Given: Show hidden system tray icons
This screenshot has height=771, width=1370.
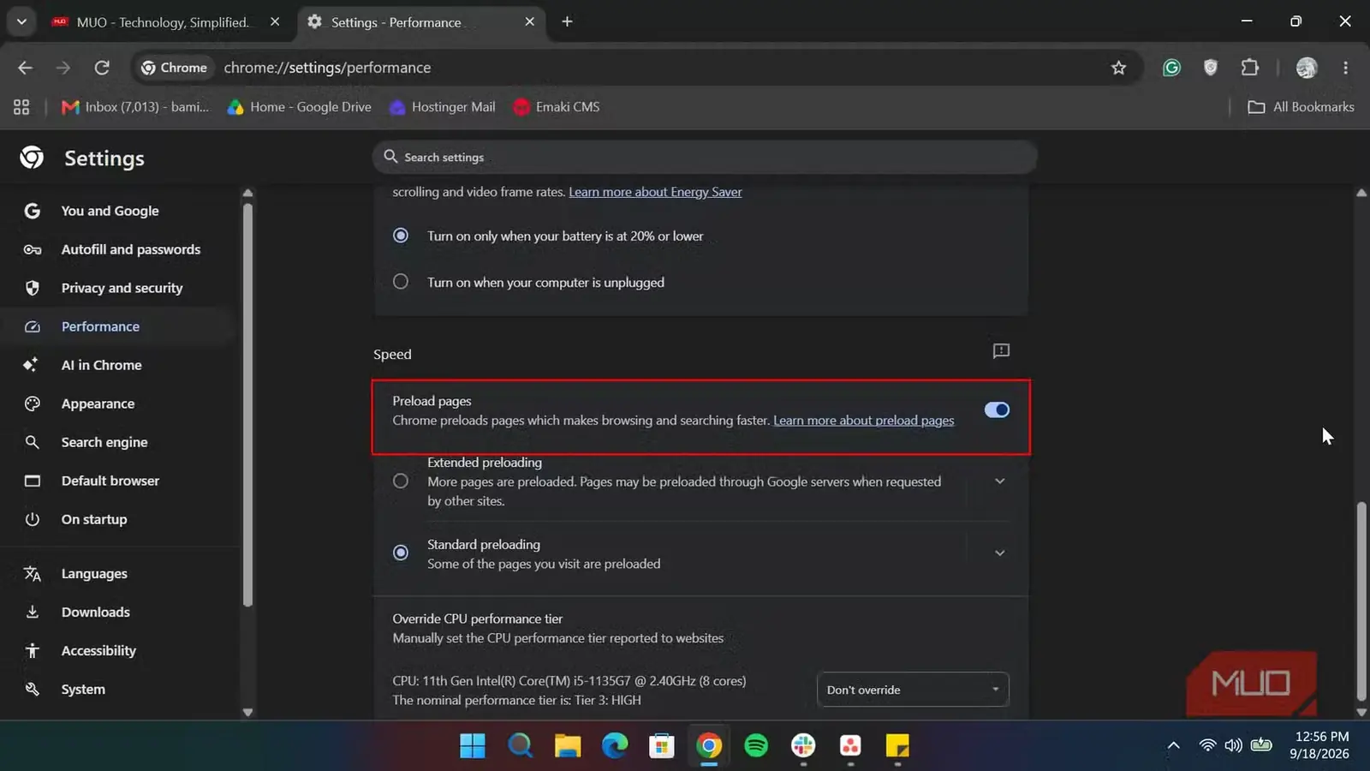Looking at the screenshot, I should 1174,746.
